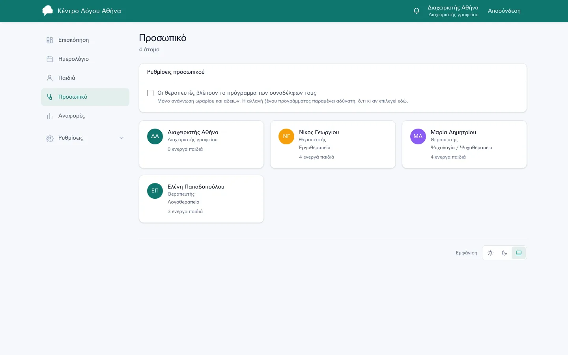The image size is (568, 355).
Task: Open Ημερολόγιο from sidebar
Action: (85, 59)
